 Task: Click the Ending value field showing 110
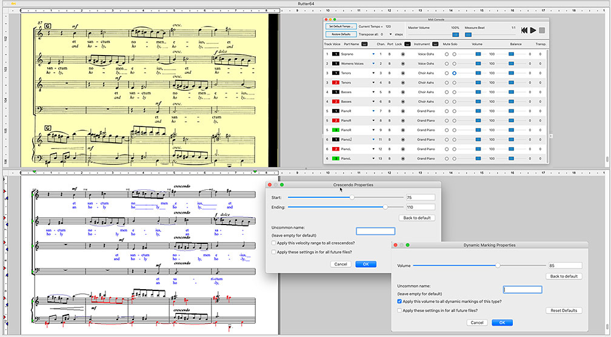pos(421,207)
